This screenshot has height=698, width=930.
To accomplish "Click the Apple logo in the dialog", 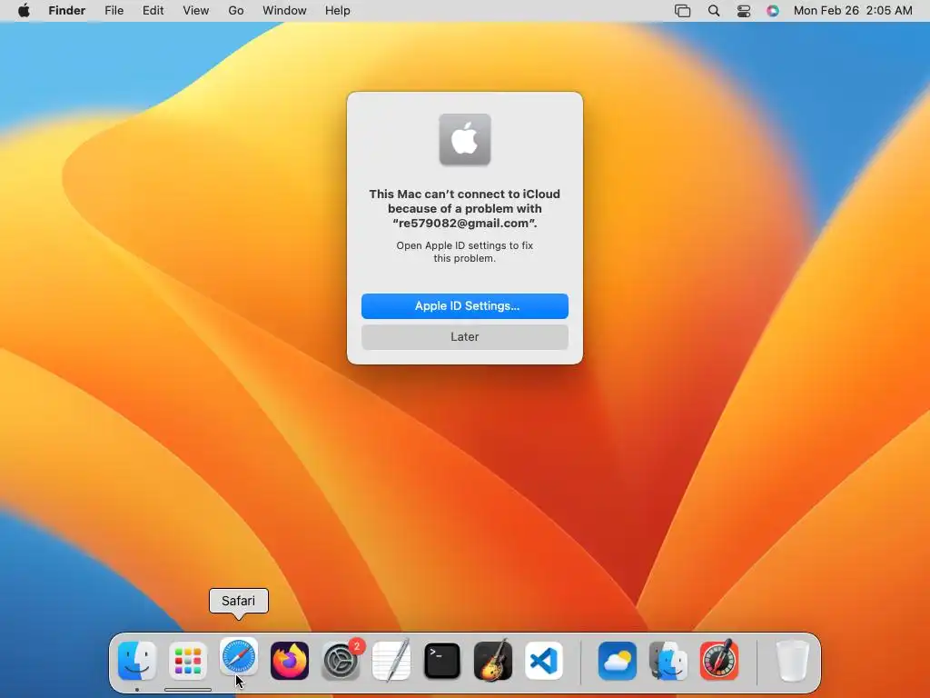I will pyautogui.click(x=465, y=139).
